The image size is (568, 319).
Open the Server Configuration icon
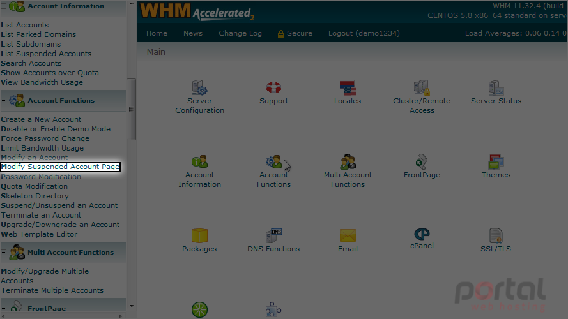tap(199, 87)
